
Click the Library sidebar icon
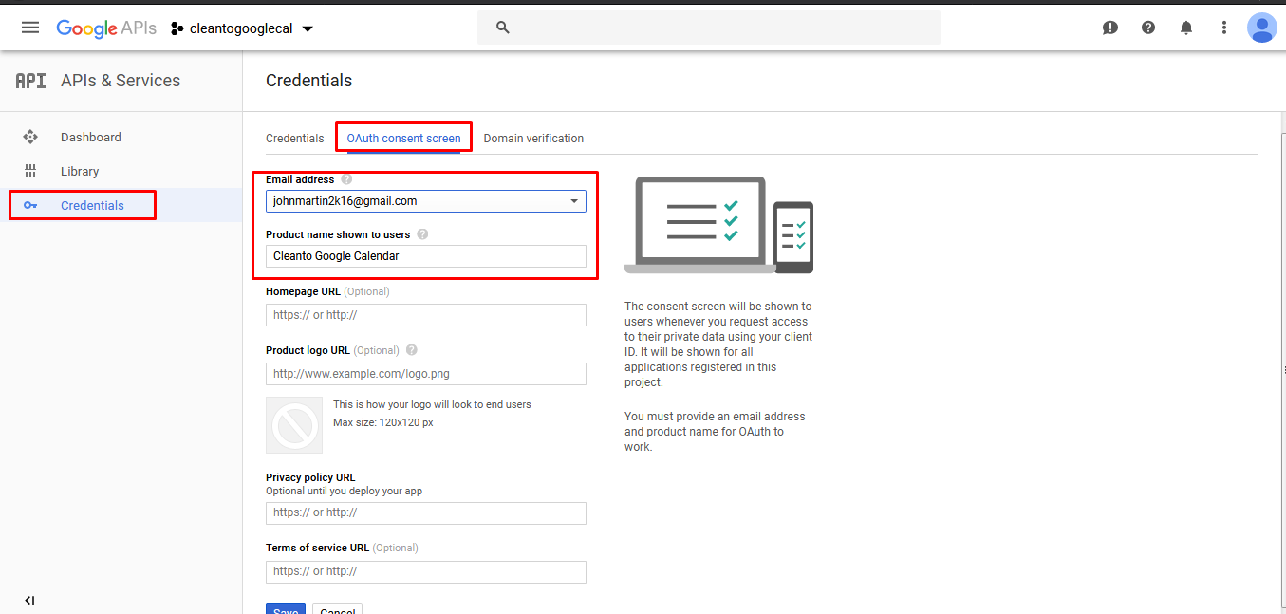click(30, 172)
